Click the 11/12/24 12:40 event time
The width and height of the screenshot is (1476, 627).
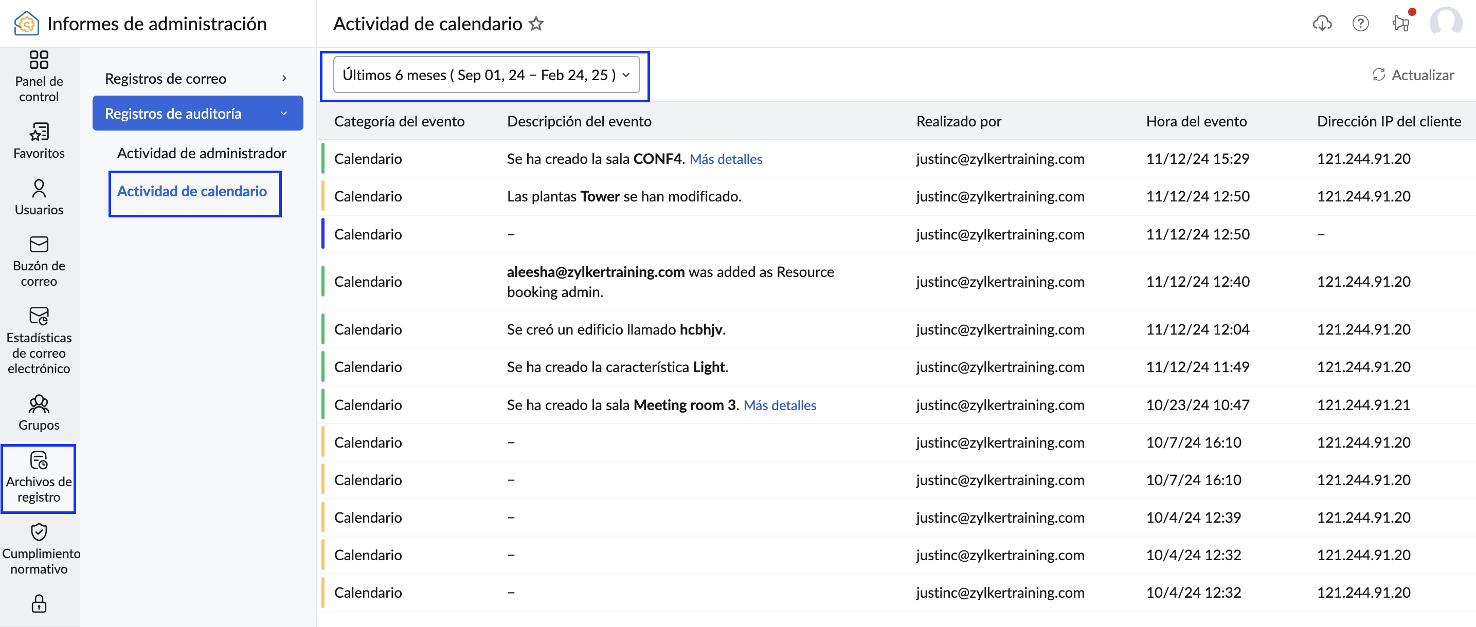pyautogui.click(x=1198, y=282)
